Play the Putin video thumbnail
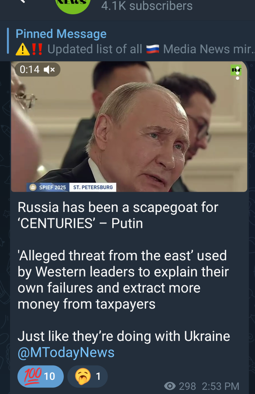This screenshot has height=394, width=255. 129,126
